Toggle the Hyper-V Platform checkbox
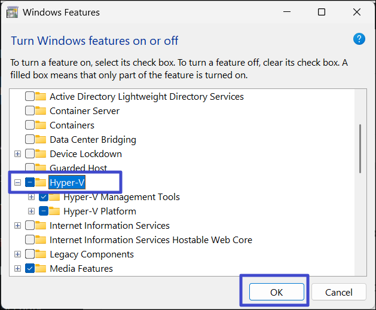This screenshot has width=376, height=310. [x=44, y=211]
